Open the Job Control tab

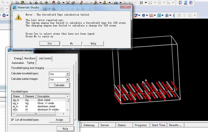coord(45,58)
